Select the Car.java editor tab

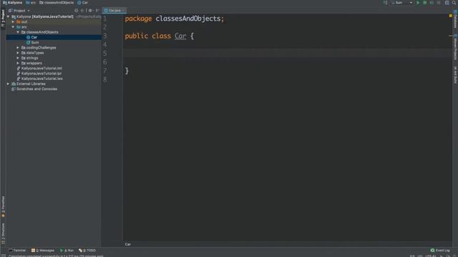pos(114,11)
